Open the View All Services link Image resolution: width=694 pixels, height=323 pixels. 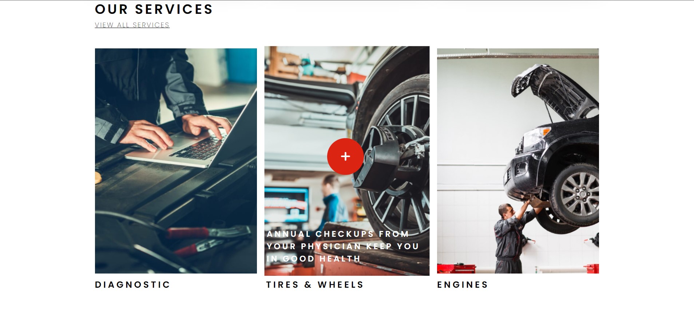132,25
